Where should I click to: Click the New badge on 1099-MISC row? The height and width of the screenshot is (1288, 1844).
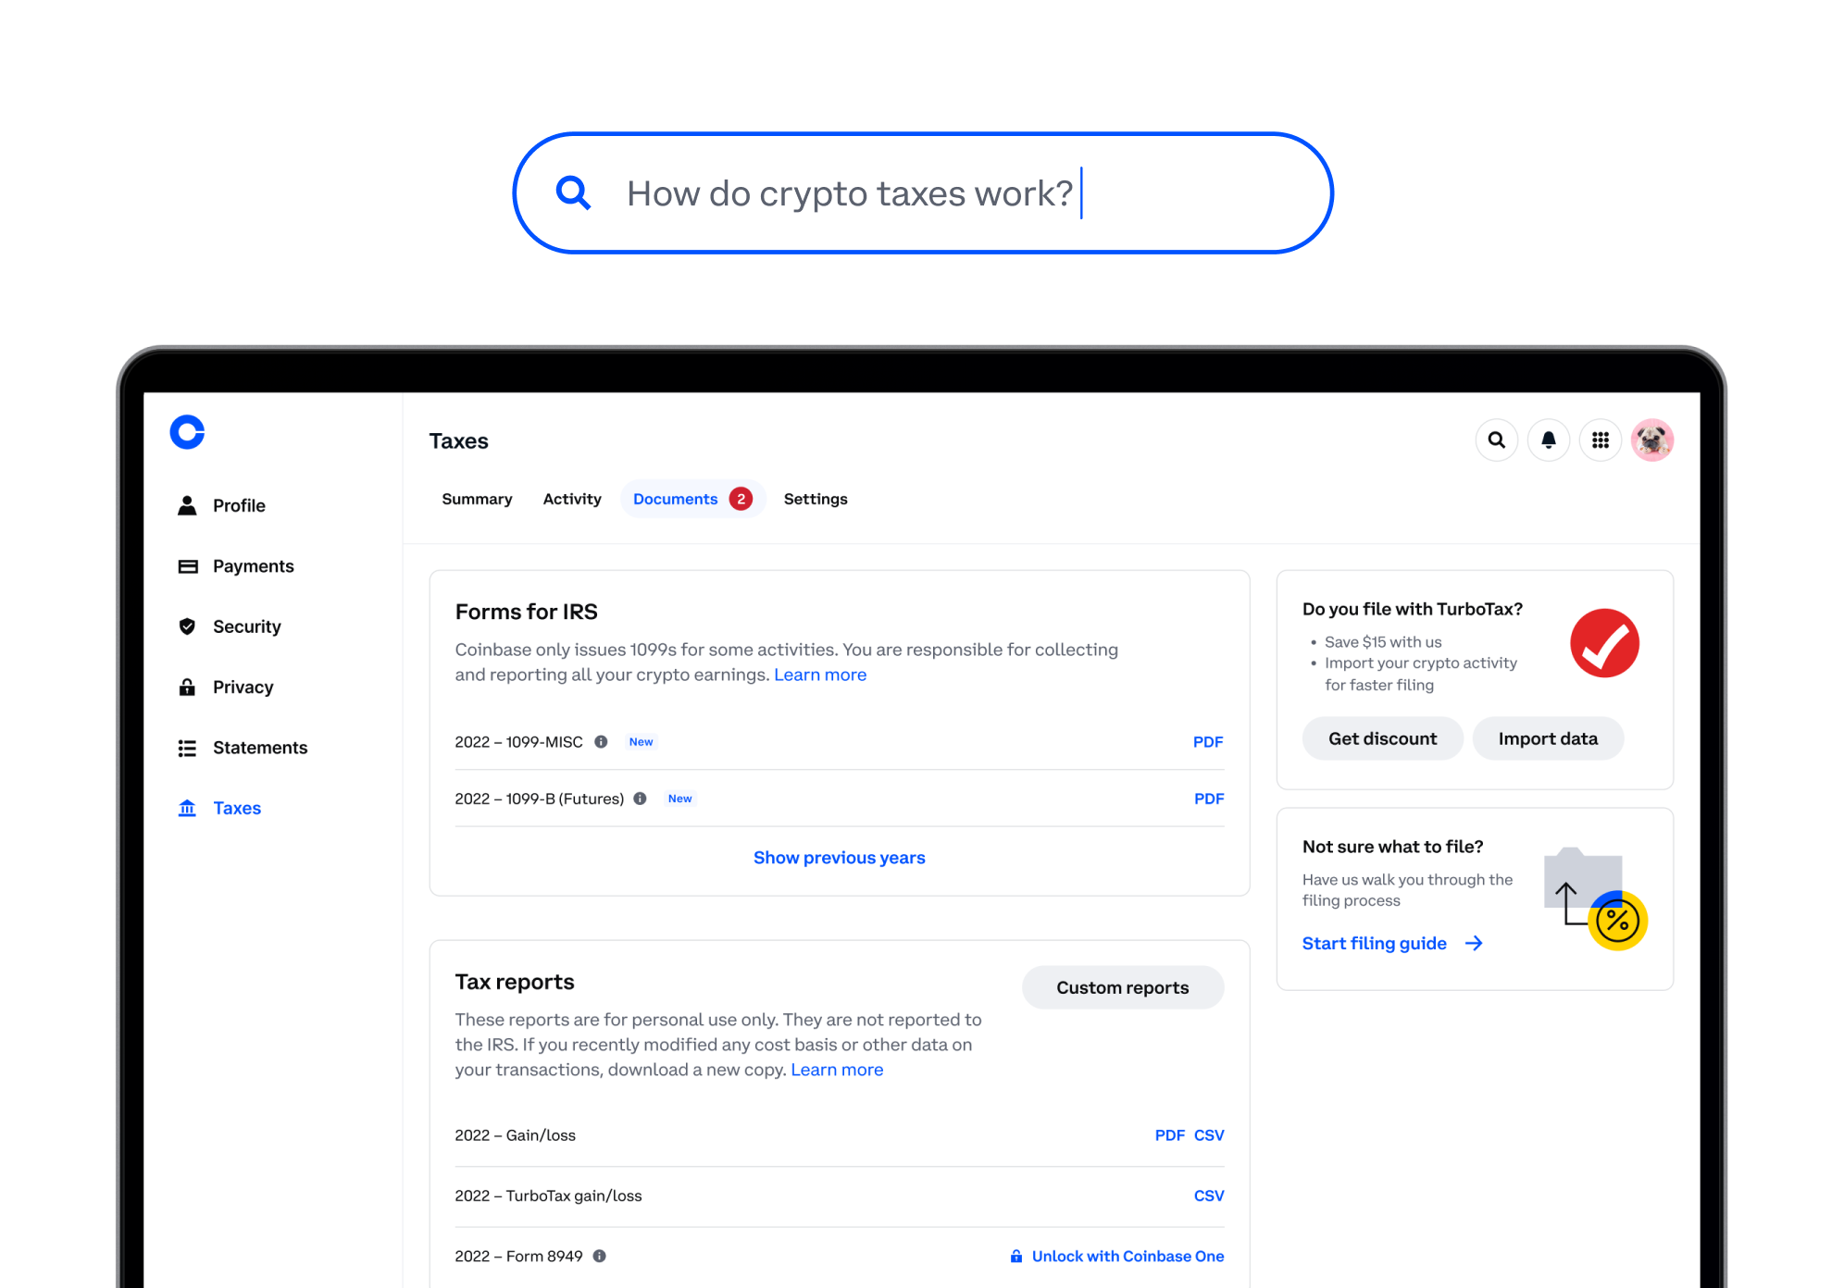[641, 742]
